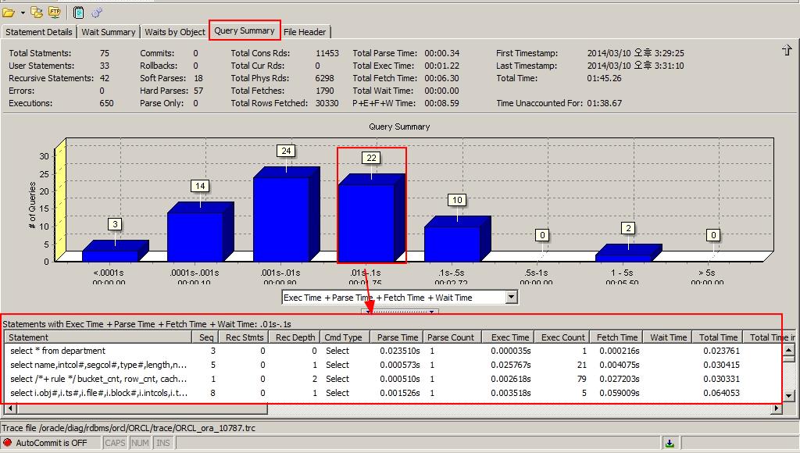Select the Waits by Object tab
This screenshot has width=800, height=453.
click(175, 32)
